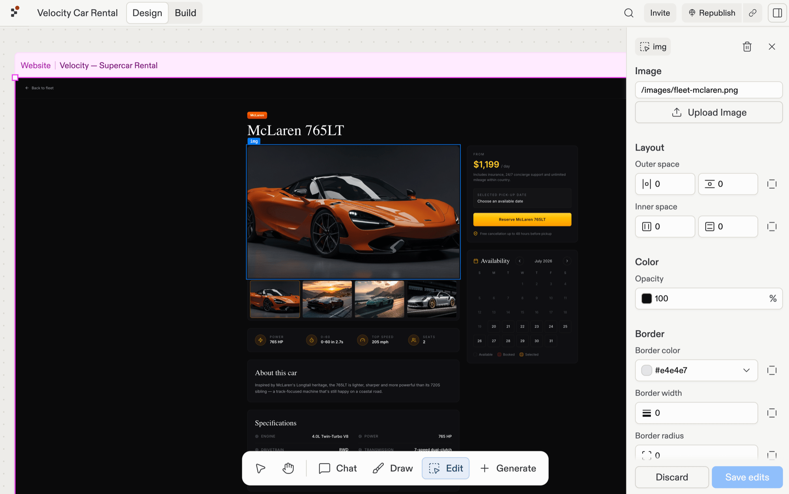Close the img properties panel
Viewport: 789px width, 494px height.
(x=772, y=47)
